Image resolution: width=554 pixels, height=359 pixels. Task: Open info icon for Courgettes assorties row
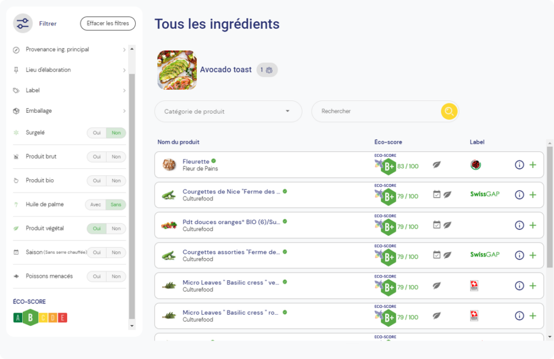click(519, 255)
